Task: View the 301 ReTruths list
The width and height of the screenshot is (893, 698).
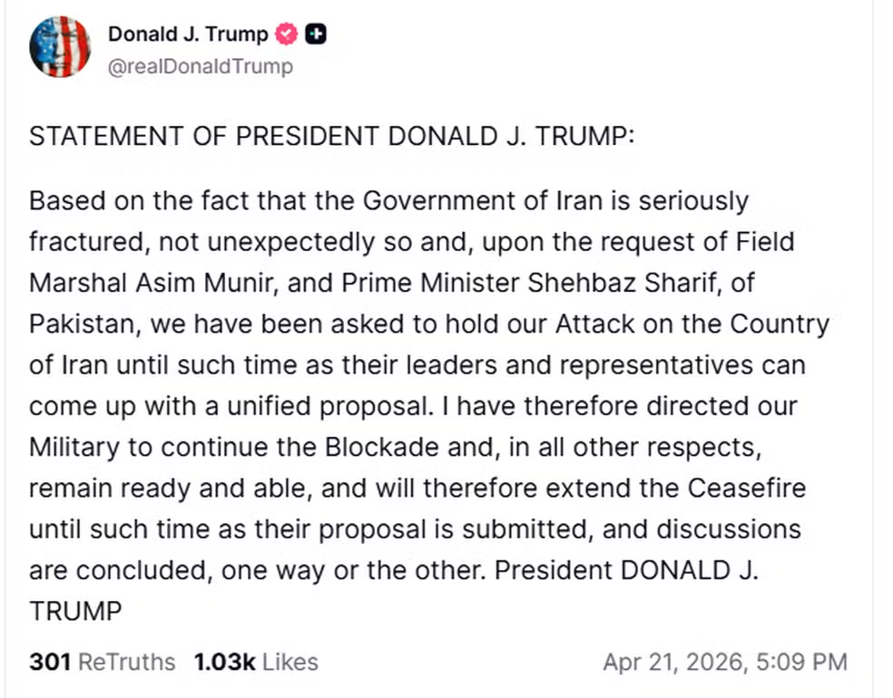Action: pos(102,662)
